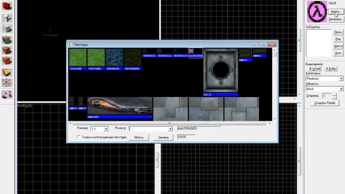This screenshot has height=194, width=345.
Task: Enable Только используемые текстуры checkbox
Action: pos(79,137)
